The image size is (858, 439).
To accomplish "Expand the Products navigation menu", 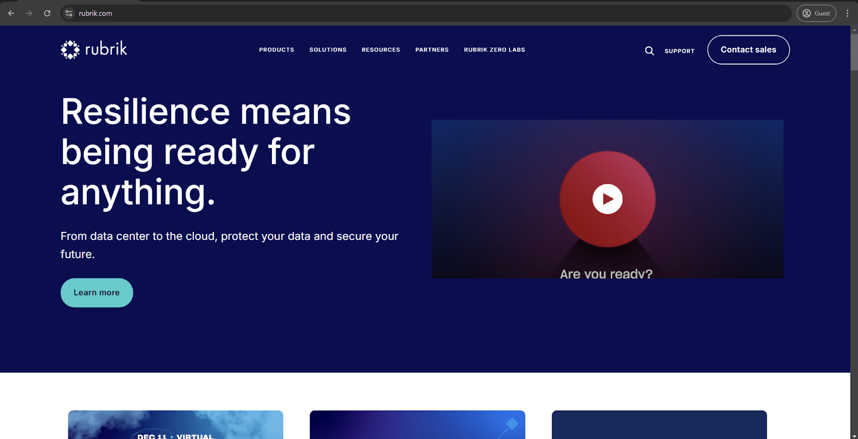I will (x=276, y=50).
